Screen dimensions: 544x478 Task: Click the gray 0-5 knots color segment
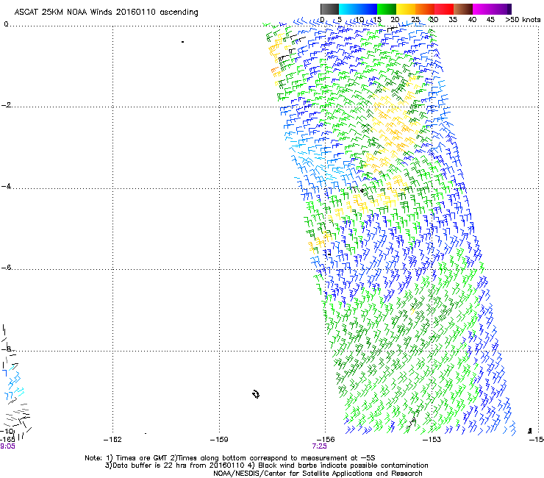point(329,9)
